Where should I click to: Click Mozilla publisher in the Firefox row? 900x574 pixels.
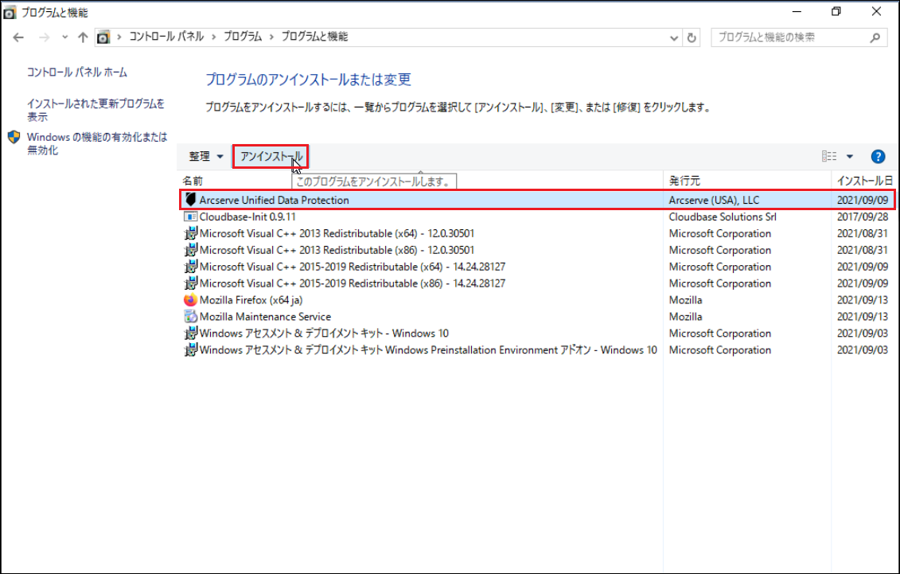pos(685,299)
